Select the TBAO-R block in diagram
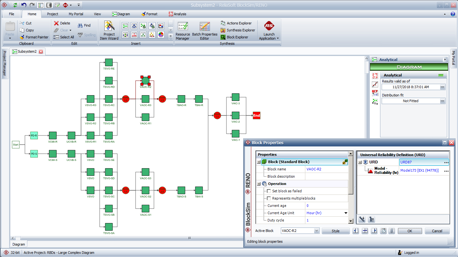458x257 pixels. point(181,99)
